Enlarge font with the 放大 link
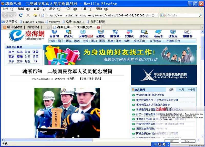The width and height of the screenshot is (205, 147). pos(97,79)
